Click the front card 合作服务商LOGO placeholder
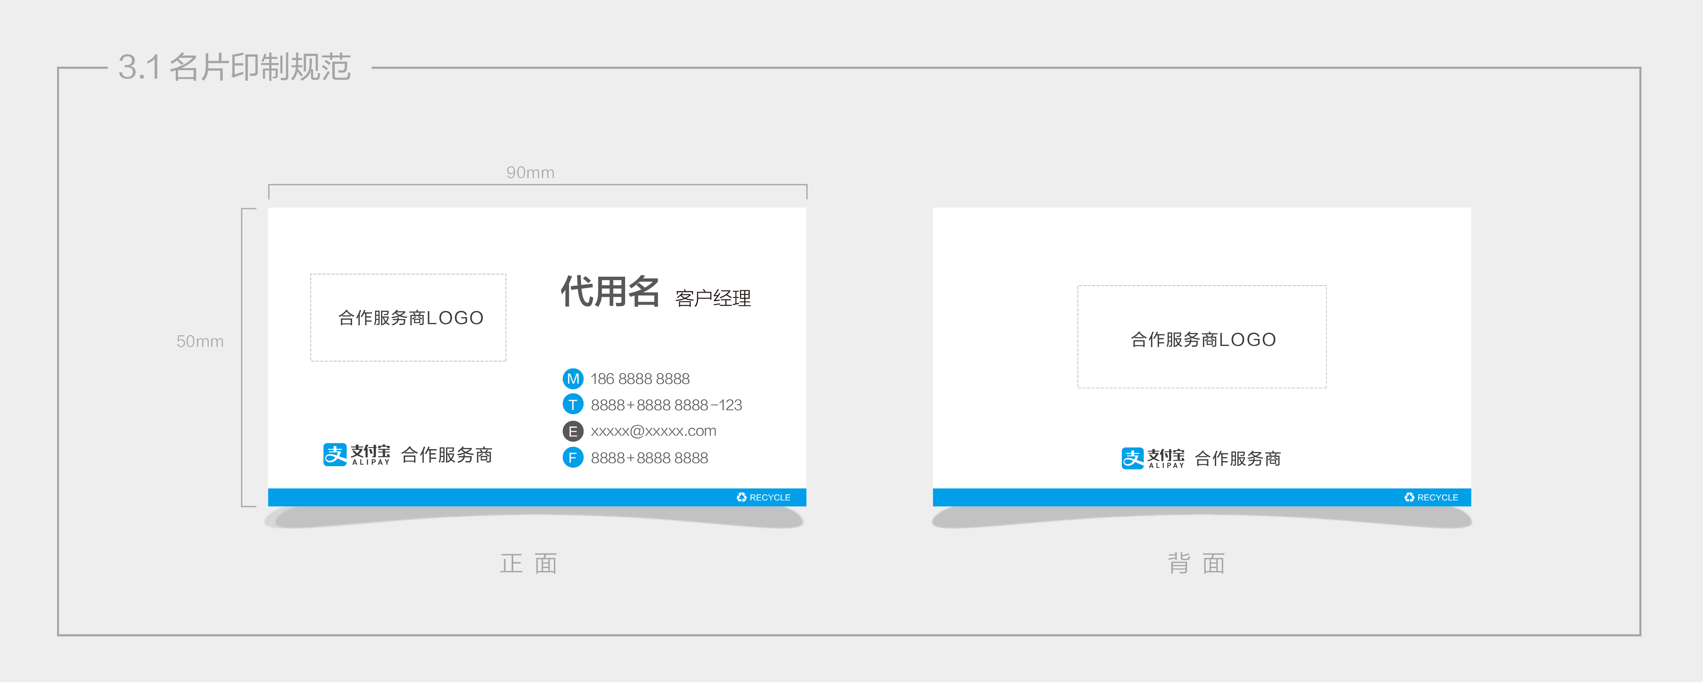1703x687 pixels. pos(408,318)
